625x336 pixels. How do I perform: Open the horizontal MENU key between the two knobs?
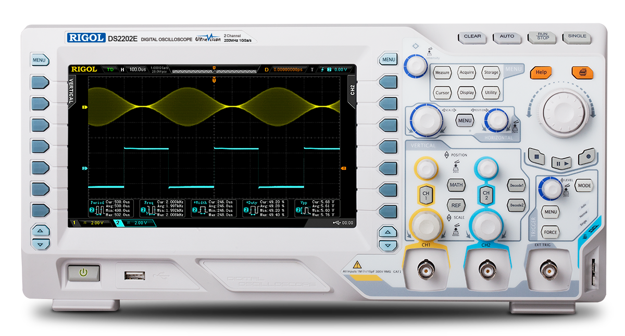click(465, 120)
